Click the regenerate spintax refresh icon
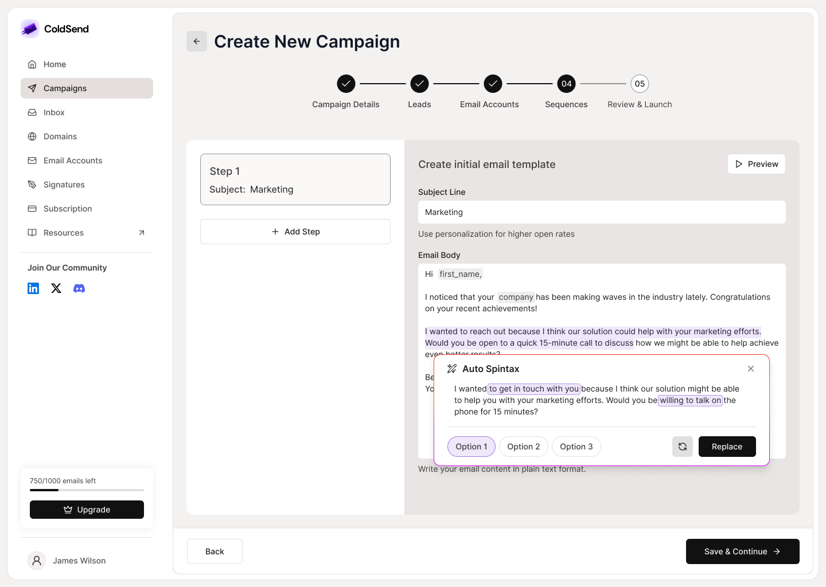 [683, 447]
